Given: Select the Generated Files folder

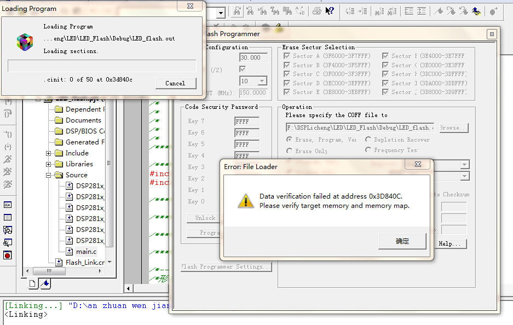Looking at the screenshot, I should [80, 142].
